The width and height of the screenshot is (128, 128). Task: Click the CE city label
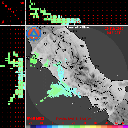coord(97,99)
